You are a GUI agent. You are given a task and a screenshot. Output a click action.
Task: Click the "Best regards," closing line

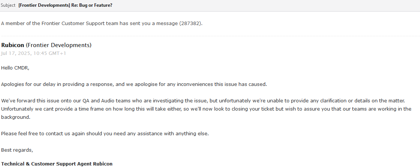(x=17, y=150)
